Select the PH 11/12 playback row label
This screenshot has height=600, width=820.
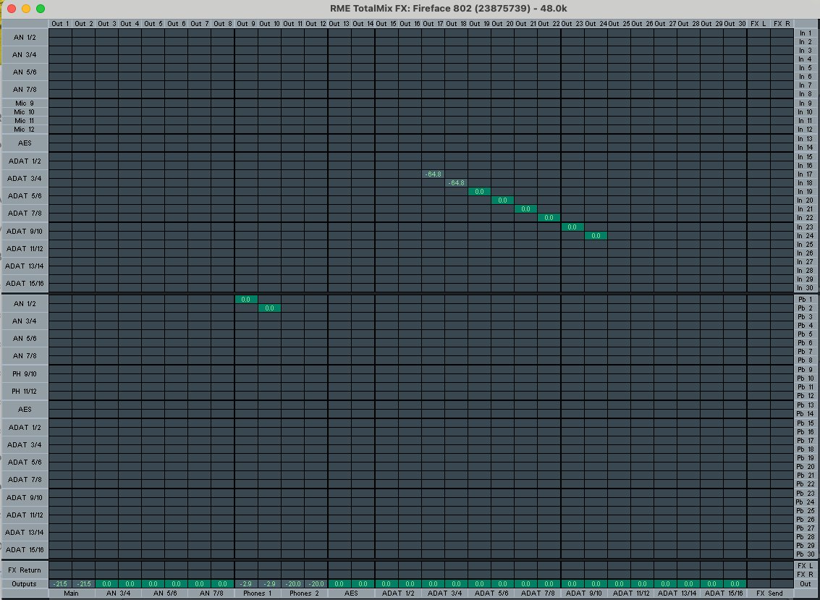[25, 392]
